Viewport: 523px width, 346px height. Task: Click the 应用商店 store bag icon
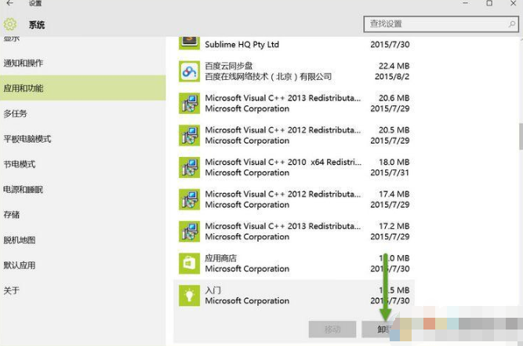(x=189, y=263)
